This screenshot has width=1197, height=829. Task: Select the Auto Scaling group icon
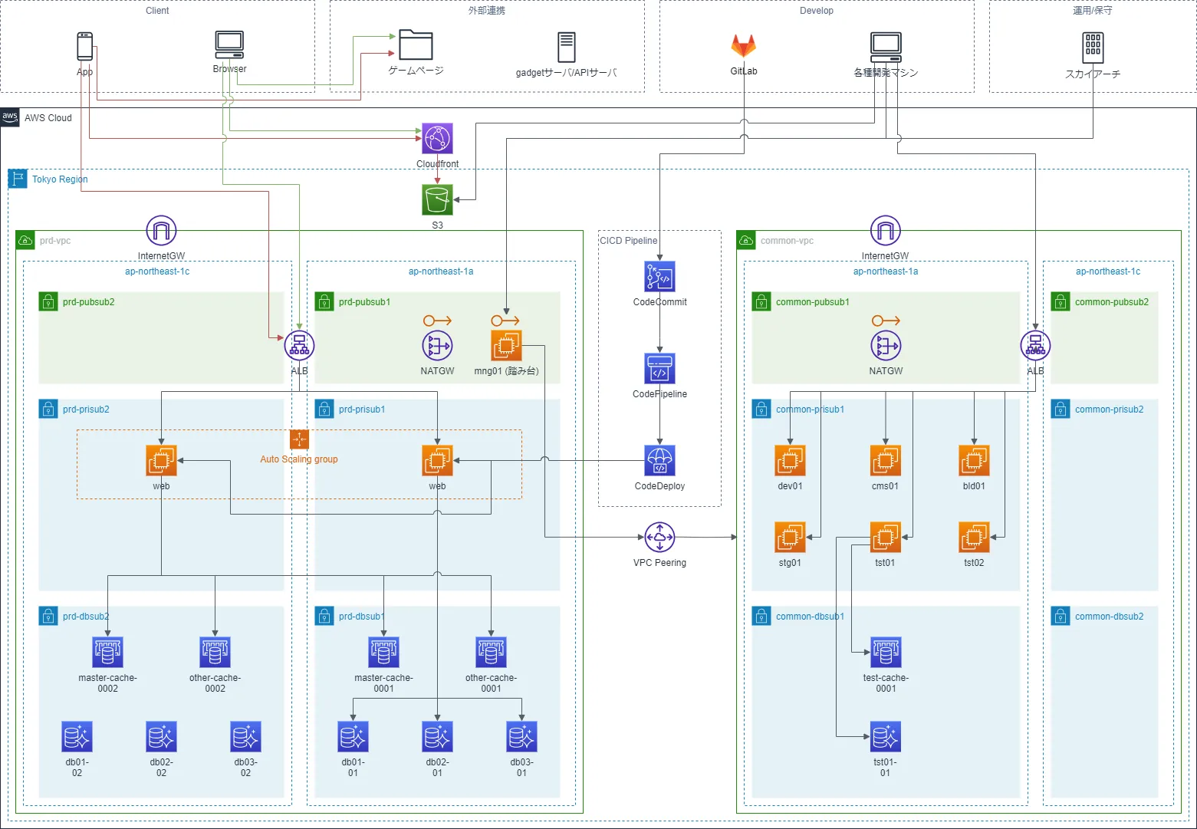(x=299, y=439)
